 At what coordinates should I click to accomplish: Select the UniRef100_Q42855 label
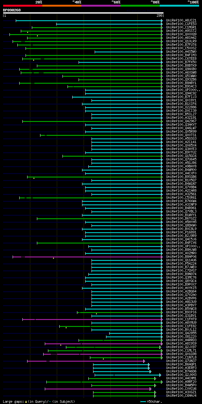click(181, 333)
